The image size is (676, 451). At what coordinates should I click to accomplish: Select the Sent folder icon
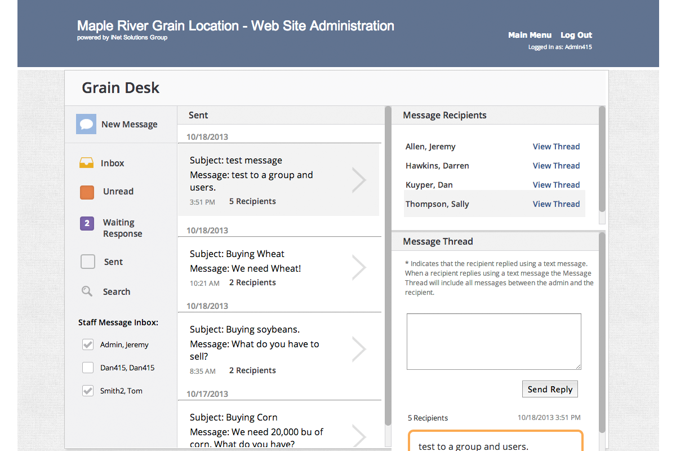click(x=87, y=262)
